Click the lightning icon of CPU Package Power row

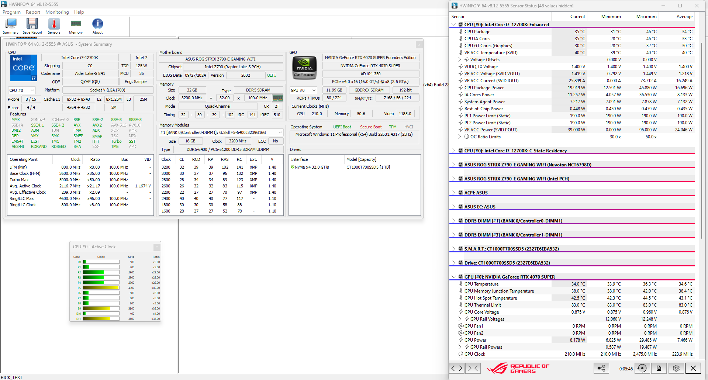pyautogui.click(x=461, y=88)
